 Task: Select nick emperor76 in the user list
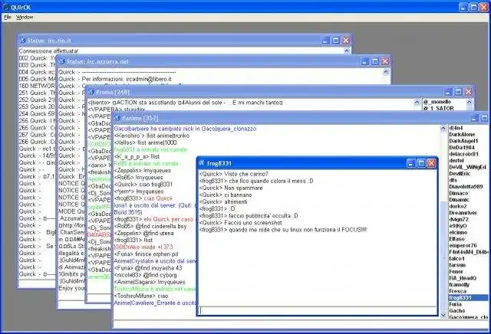tap(463, 245)
